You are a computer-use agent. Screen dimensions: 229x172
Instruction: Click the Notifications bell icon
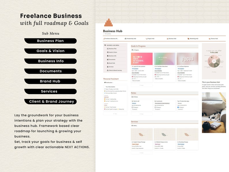pyautogui.click(x=105, y=83)
